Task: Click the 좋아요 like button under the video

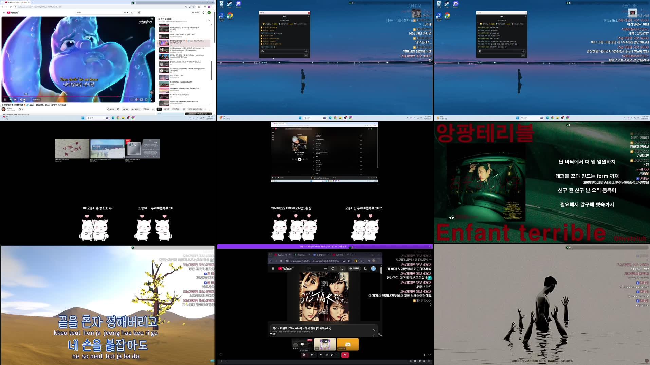Action: [108, 110]
